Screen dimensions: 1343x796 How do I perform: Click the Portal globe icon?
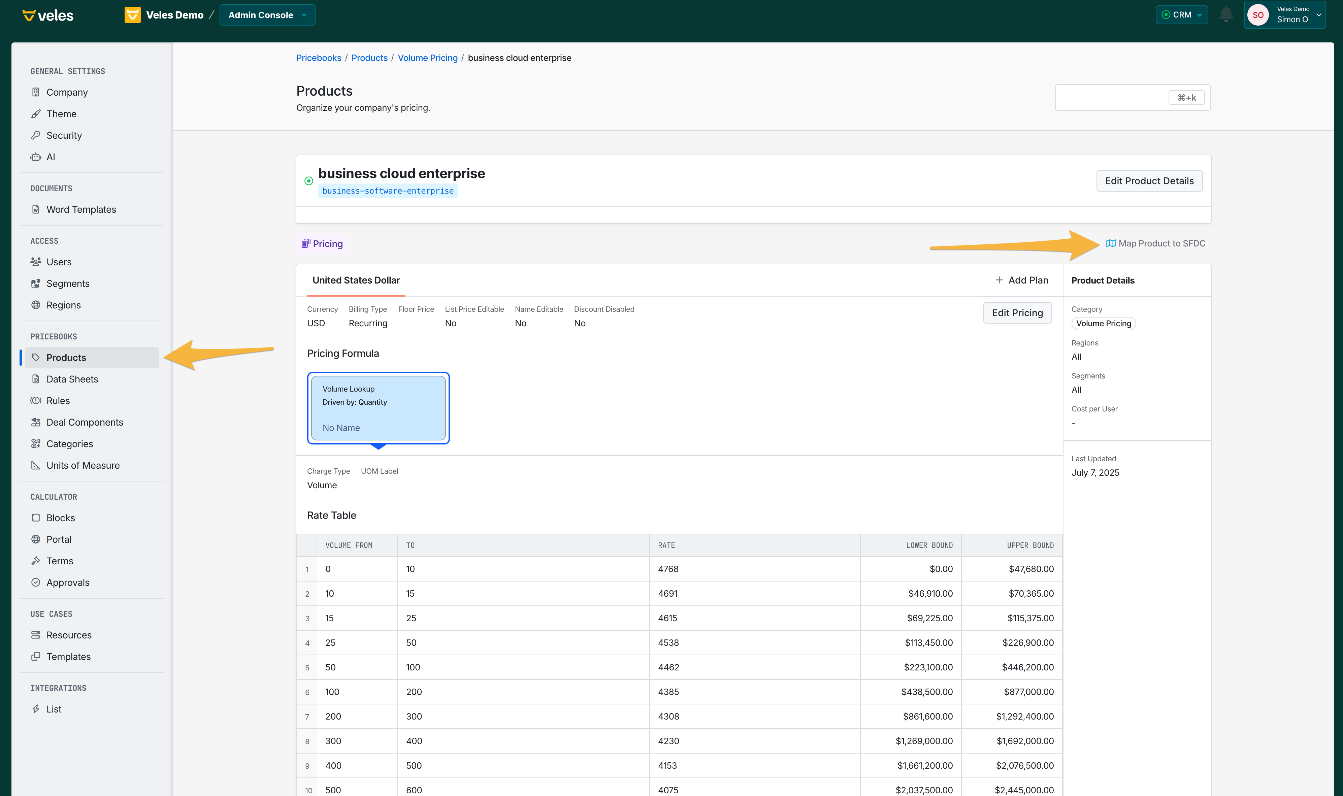point(36,539)
